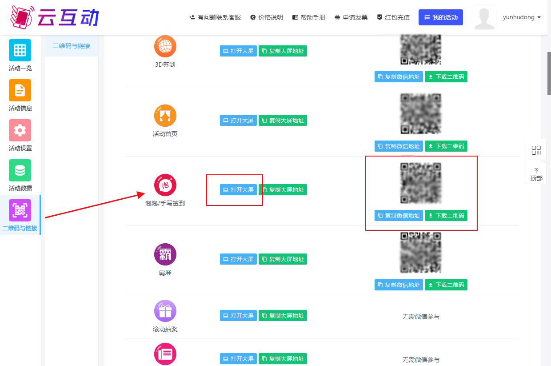Click the 活动首页 QR code image
Image resolution: width=551 pixels, height=366 pixels.
point(421,113)
